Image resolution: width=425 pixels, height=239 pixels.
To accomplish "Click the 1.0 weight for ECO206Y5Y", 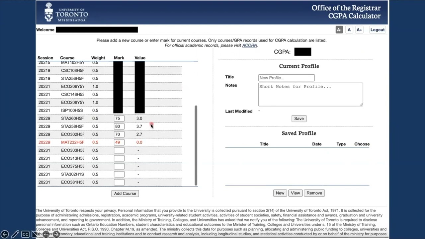I will (95, 86).
